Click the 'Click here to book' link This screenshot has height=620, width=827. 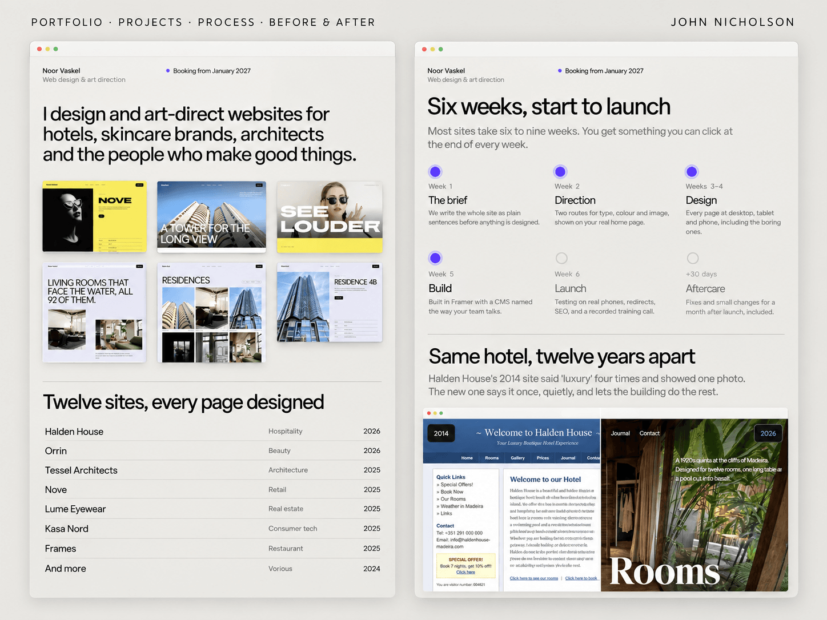point(581,578)
